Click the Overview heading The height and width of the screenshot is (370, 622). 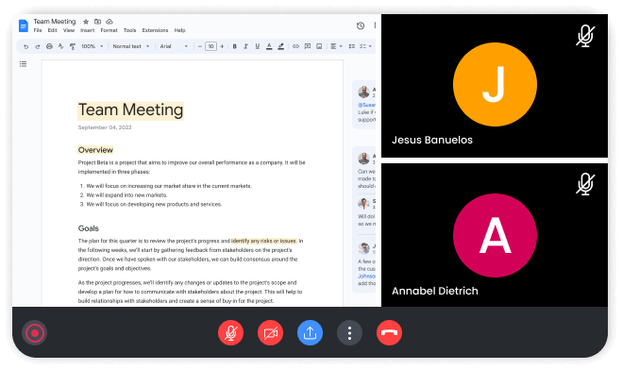pos(95,150)
